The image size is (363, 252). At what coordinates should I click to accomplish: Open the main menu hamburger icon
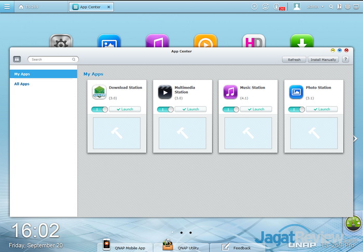tap(7, 7)
